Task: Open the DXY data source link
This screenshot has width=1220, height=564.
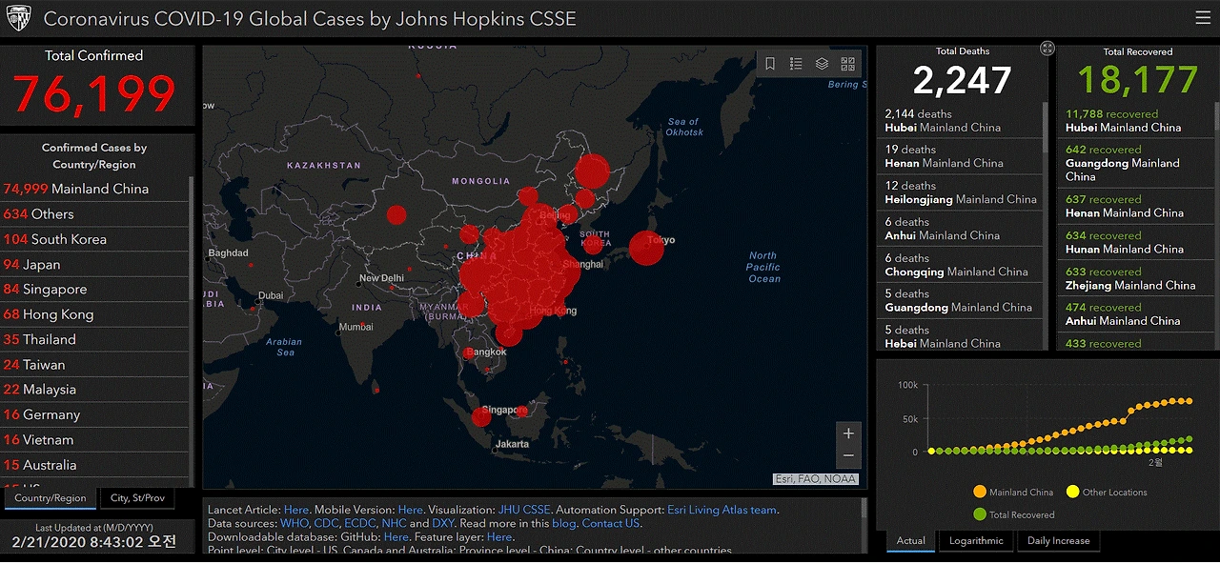Action: tap(443, 523)
